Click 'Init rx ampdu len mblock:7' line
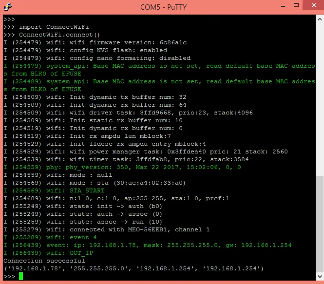The image size is (324, 284). pos(87,136)
